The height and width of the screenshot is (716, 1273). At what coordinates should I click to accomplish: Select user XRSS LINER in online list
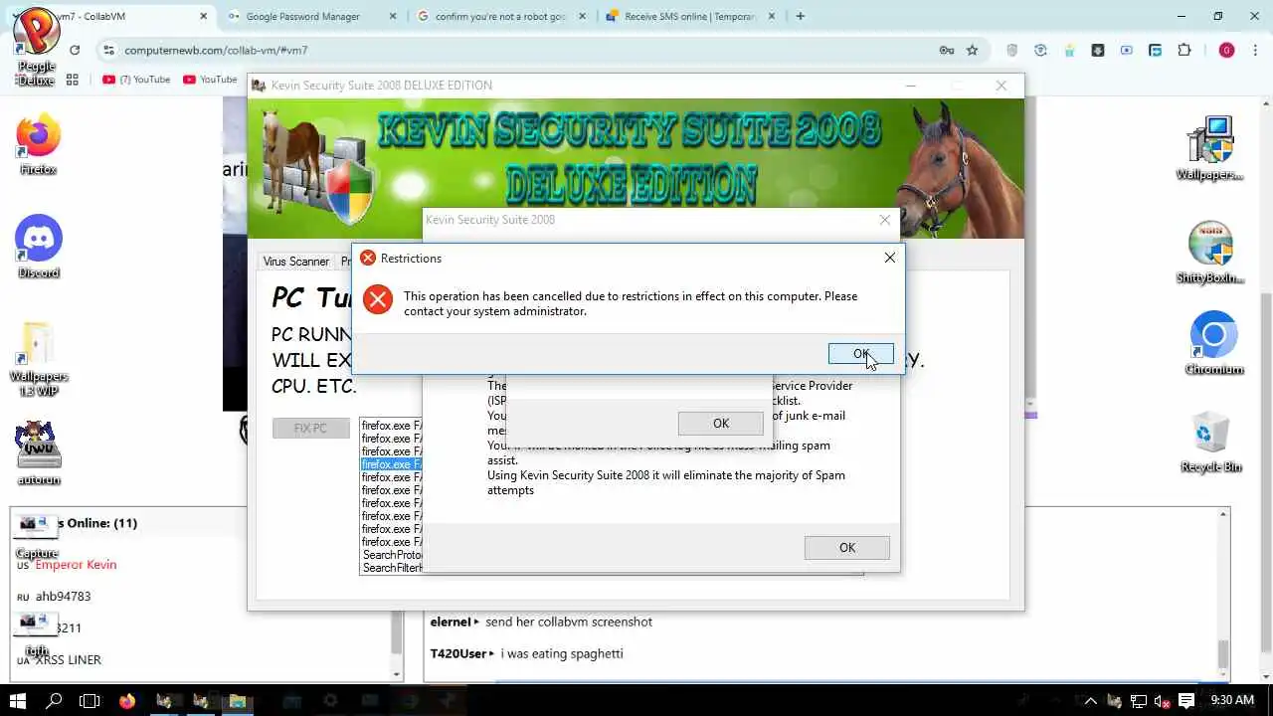(68, 660)
